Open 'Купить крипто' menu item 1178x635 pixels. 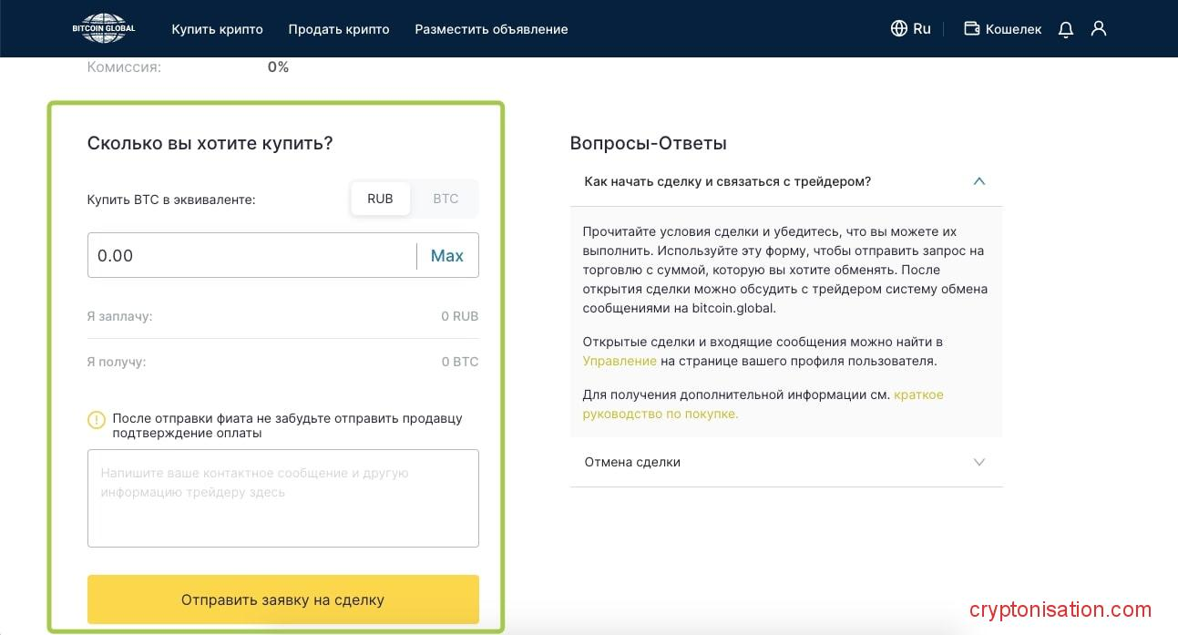click(x=217, y=29)
